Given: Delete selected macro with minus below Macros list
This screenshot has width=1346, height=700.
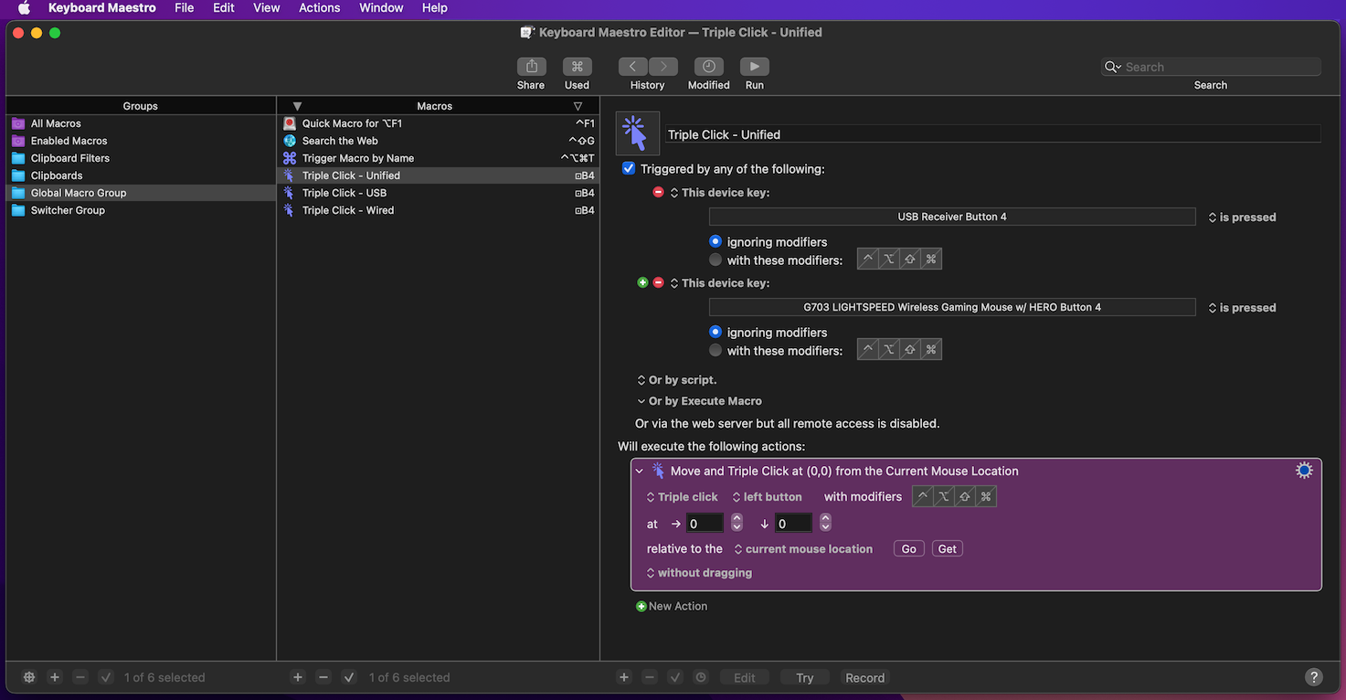Looking at the screenshot, I should click(323, 677).
